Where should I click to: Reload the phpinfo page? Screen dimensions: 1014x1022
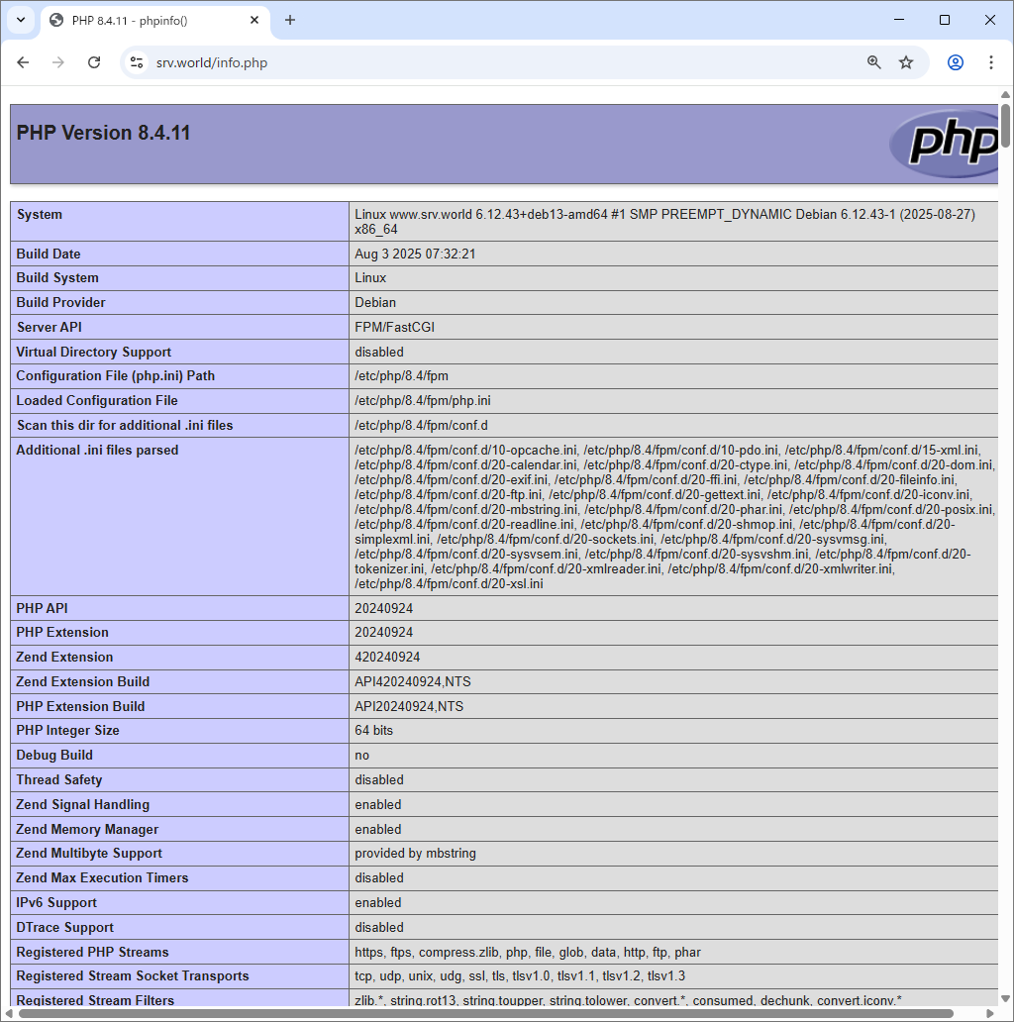tap(94, 62)
